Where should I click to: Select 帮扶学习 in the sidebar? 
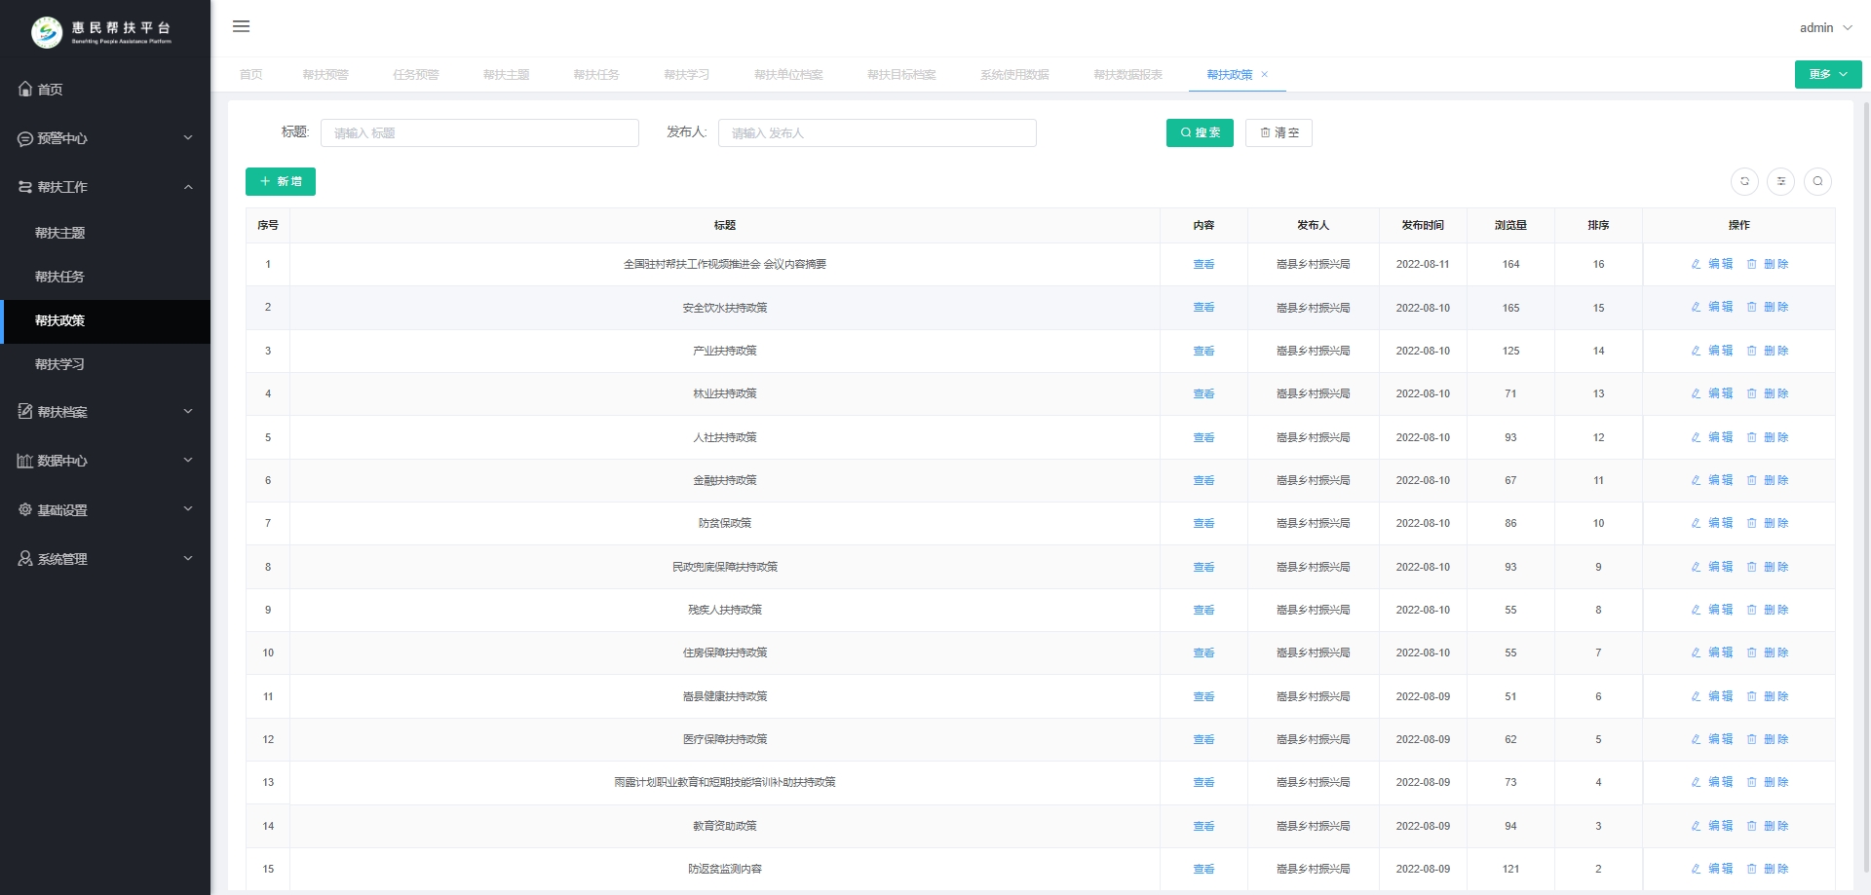[105, 364]
